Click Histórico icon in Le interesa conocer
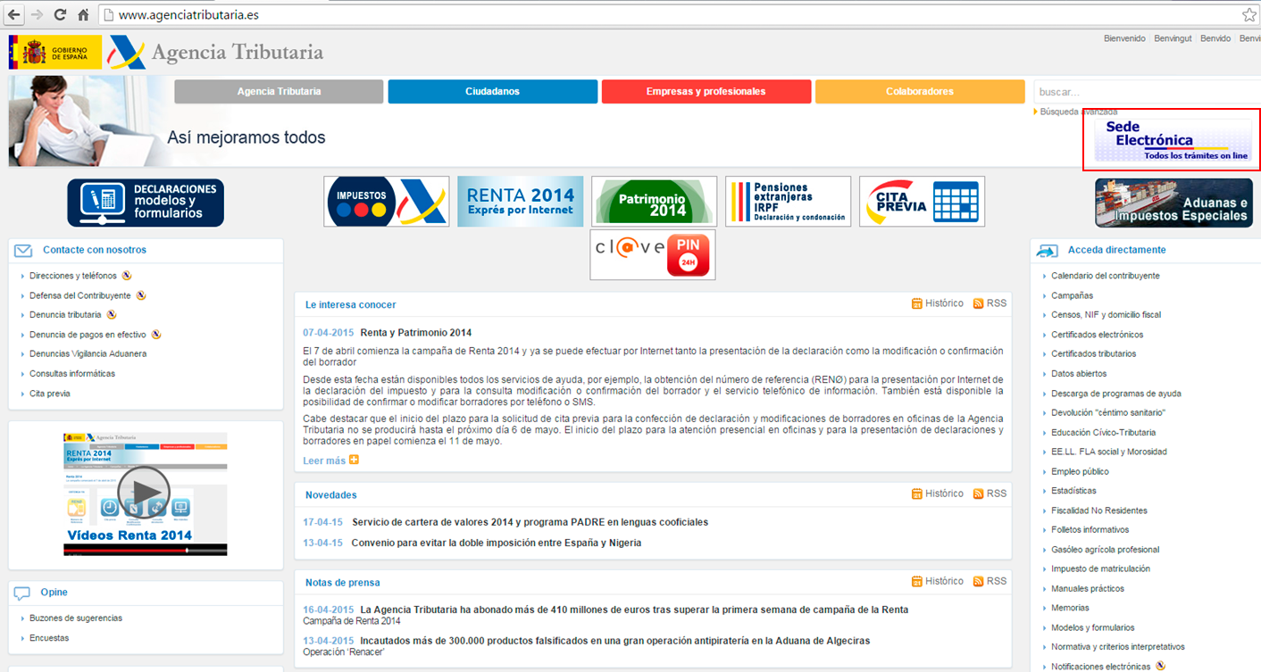 pos(917,303)
